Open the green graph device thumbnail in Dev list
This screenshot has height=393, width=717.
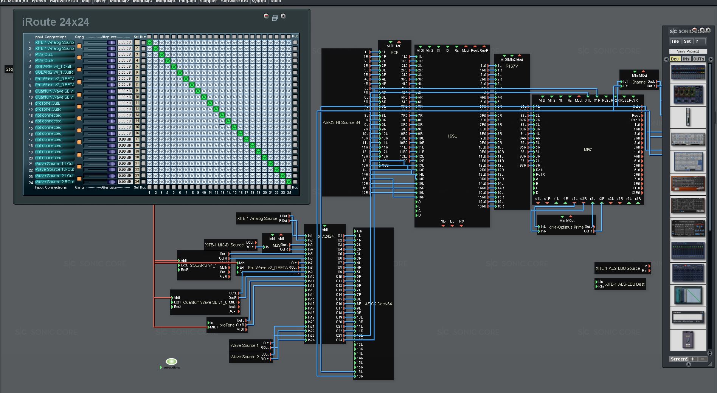(x=688, y=296)
